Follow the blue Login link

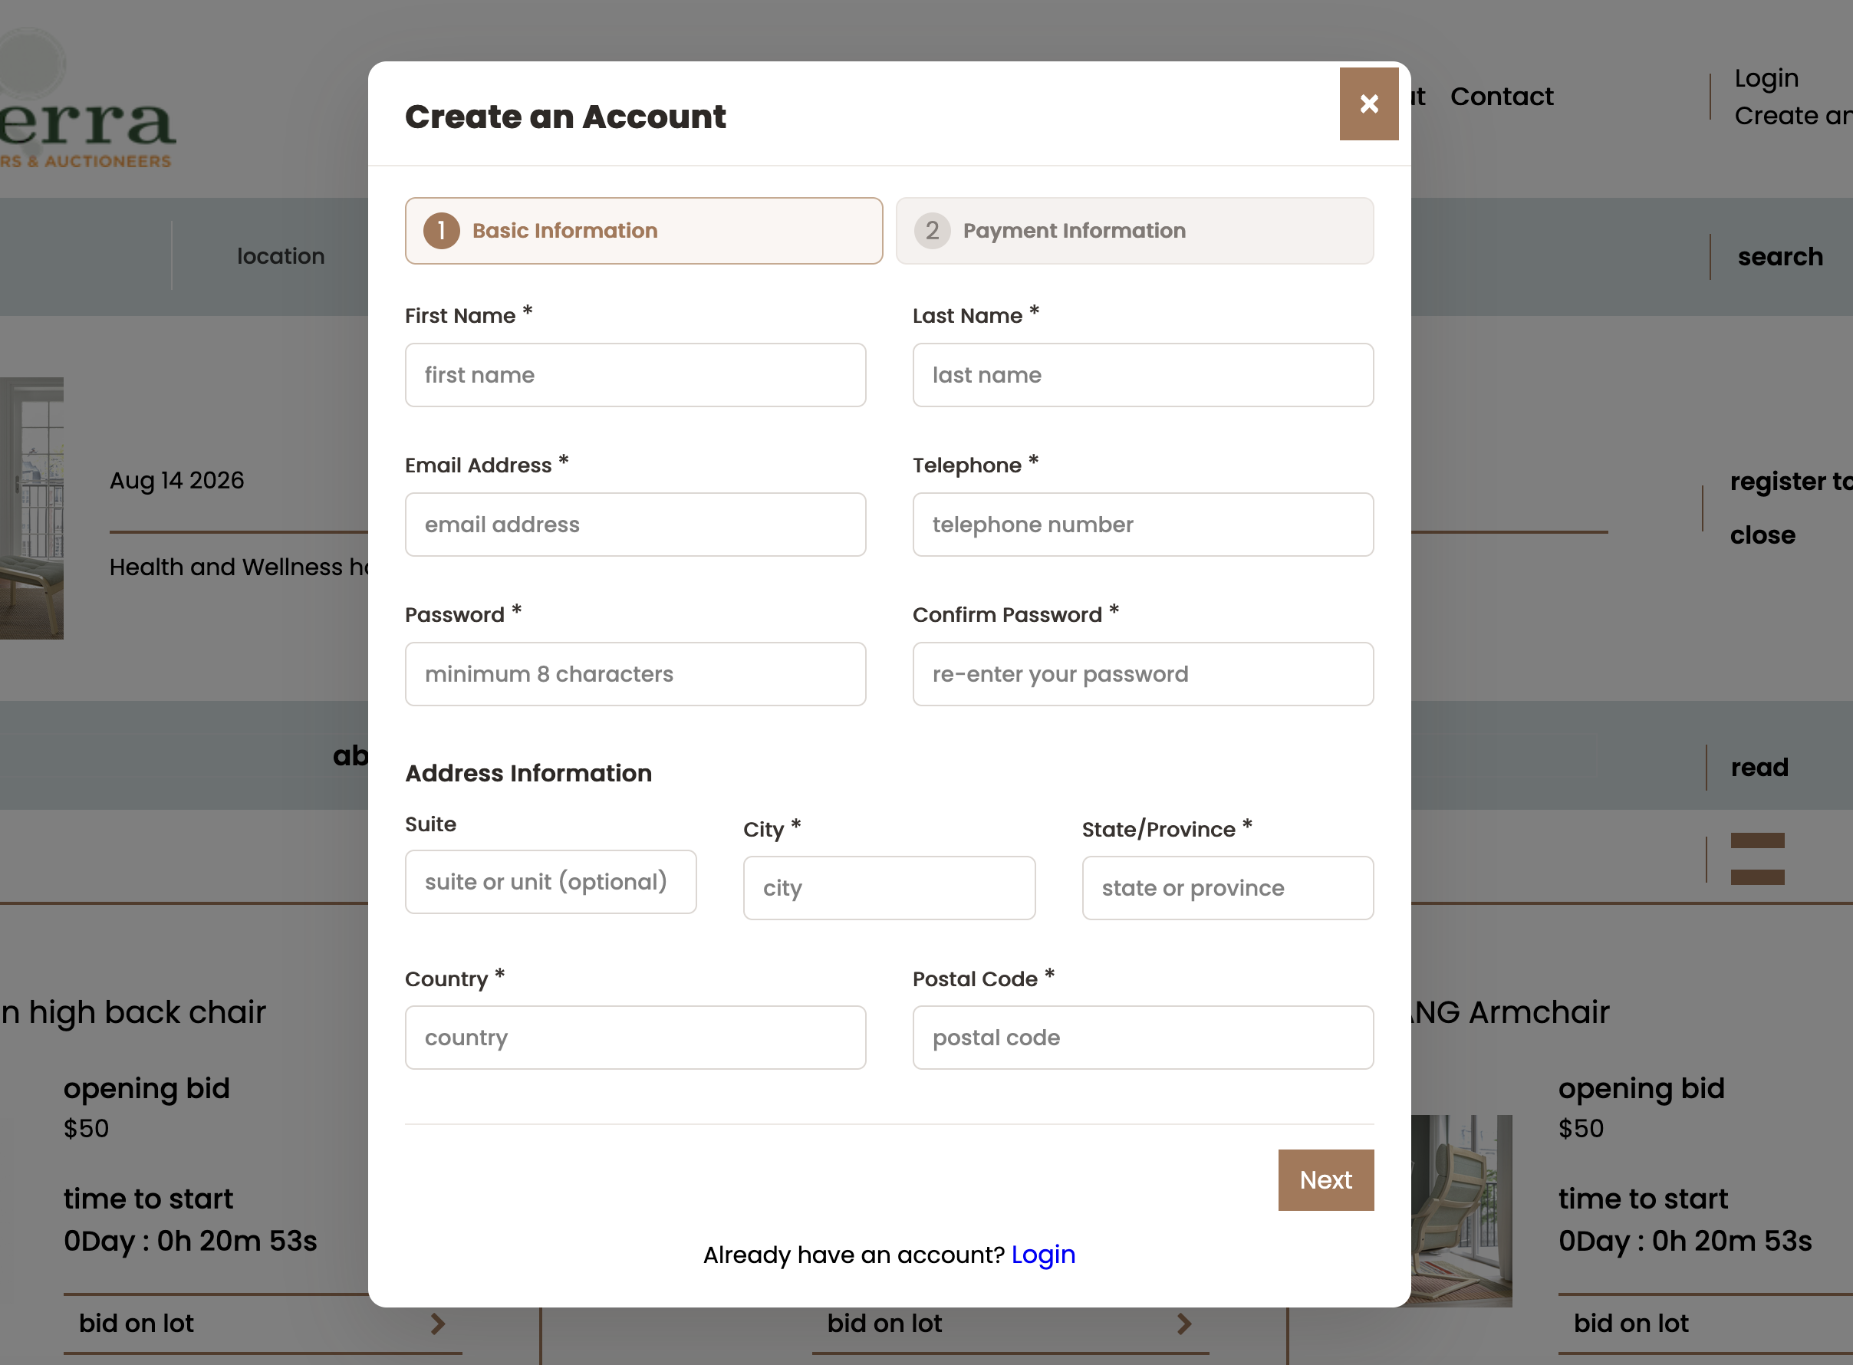1043,1255
